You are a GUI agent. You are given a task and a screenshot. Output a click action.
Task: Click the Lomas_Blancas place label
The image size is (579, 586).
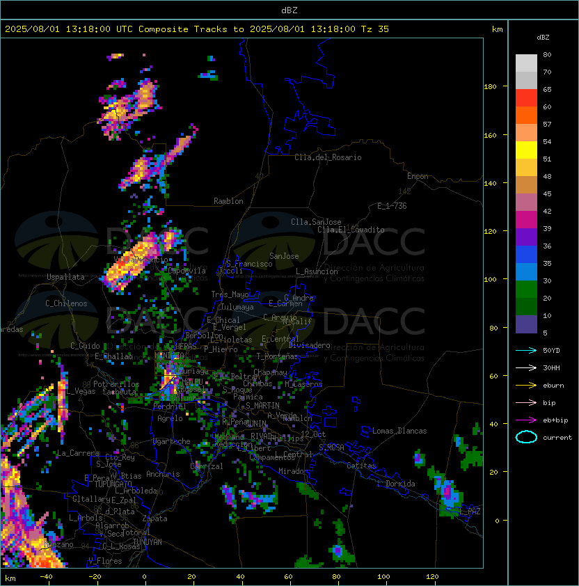click(x=399, y=431)
